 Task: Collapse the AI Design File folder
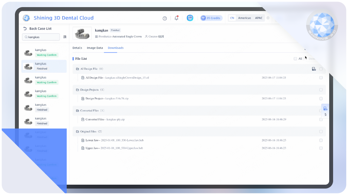(77, 69)
